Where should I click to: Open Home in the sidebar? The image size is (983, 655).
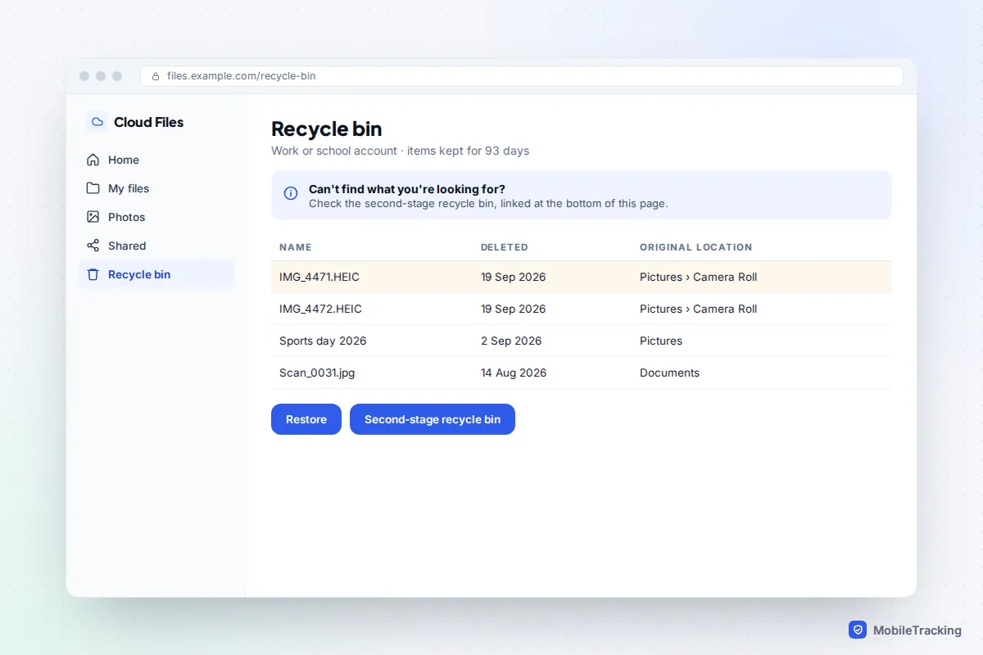[x=156, y=160]
